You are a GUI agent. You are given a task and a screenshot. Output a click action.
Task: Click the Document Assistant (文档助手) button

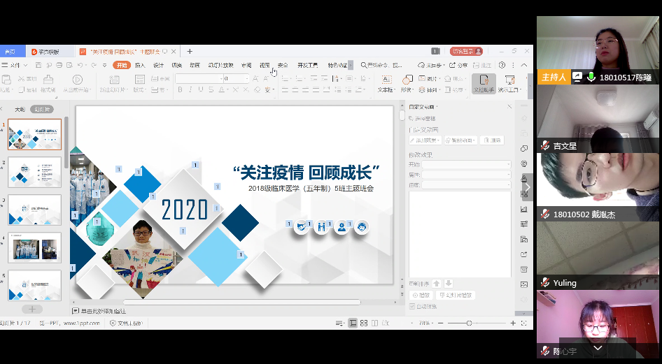point(483,83)
